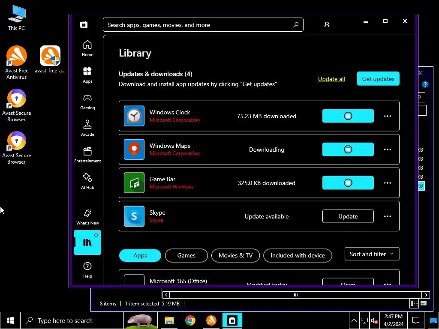The height and width of the screenshot is (329, 439).
Task: Click the Windows Maps app icon
Action: coord(134,150)
